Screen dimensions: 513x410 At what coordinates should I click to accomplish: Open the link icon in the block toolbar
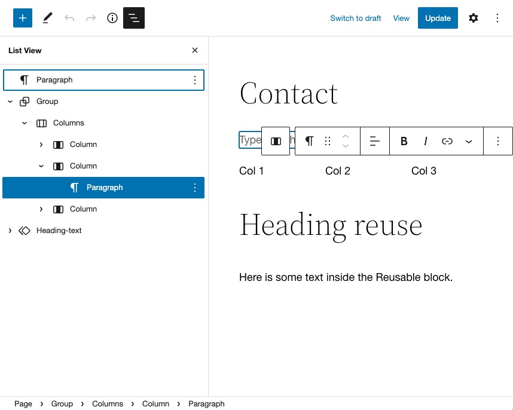pyautogui.click(x=447, y=141)
